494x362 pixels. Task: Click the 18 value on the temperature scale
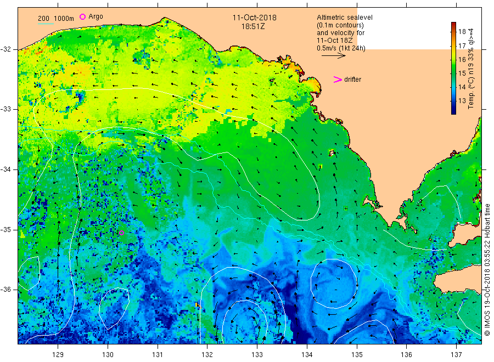tap(462, 31)
